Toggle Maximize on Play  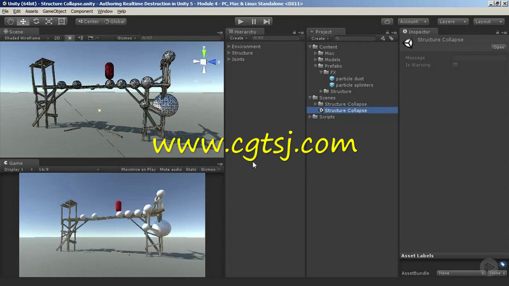click(x=138, y=169)
